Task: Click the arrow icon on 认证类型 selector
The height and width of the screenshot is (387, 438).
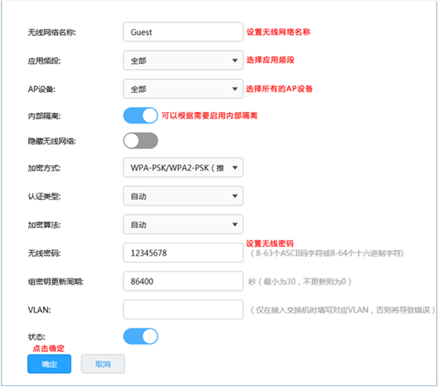Action: coord(235,196)
